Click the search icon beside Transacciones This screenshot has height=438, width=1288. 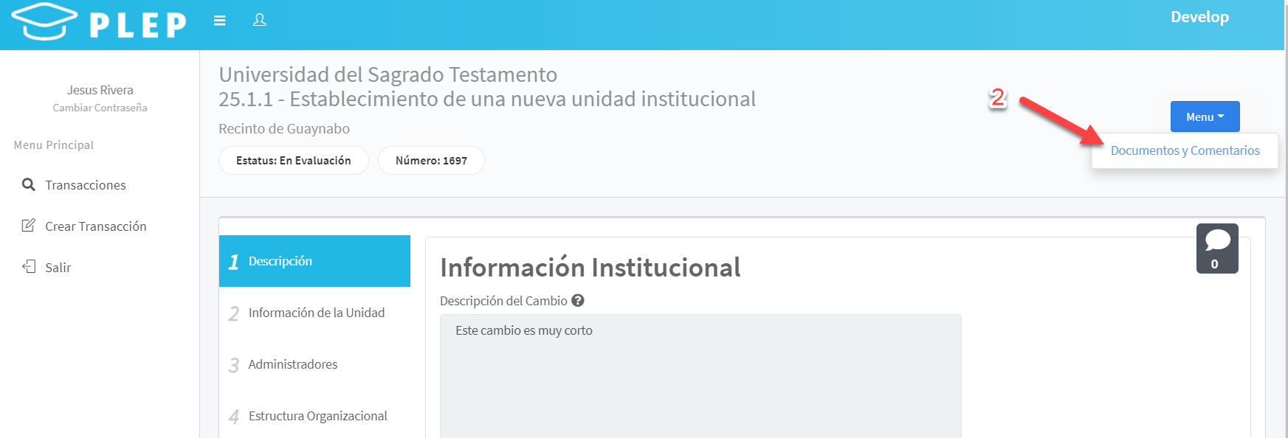click(29, 184)
